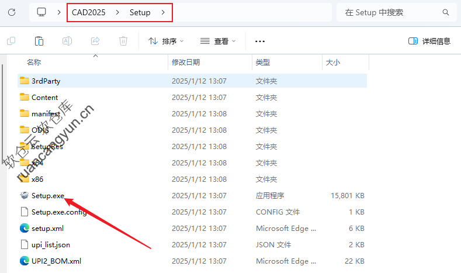
Task: Select the Setup.exe.config file icon
Action: tap(25, 212)
